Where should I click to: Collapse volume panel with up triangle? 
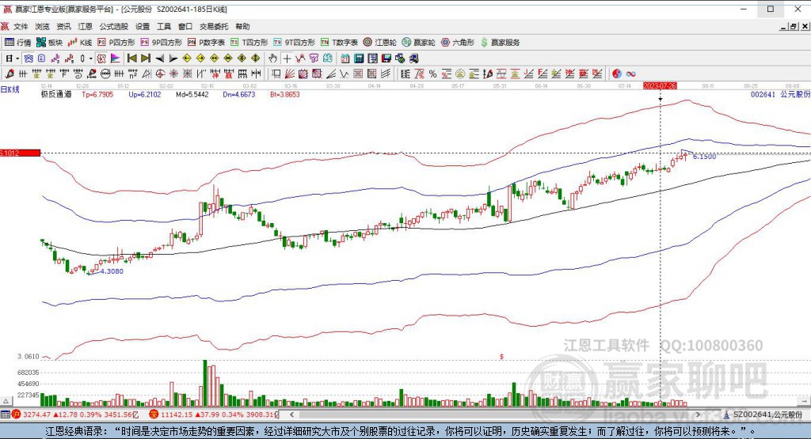click(x=6, y=401)
